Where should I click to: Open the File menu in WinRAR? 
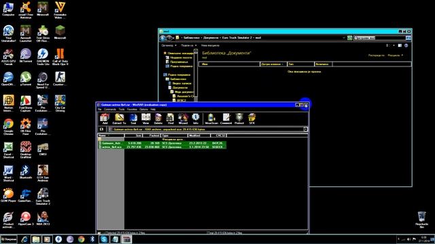[x=100, y=109]
